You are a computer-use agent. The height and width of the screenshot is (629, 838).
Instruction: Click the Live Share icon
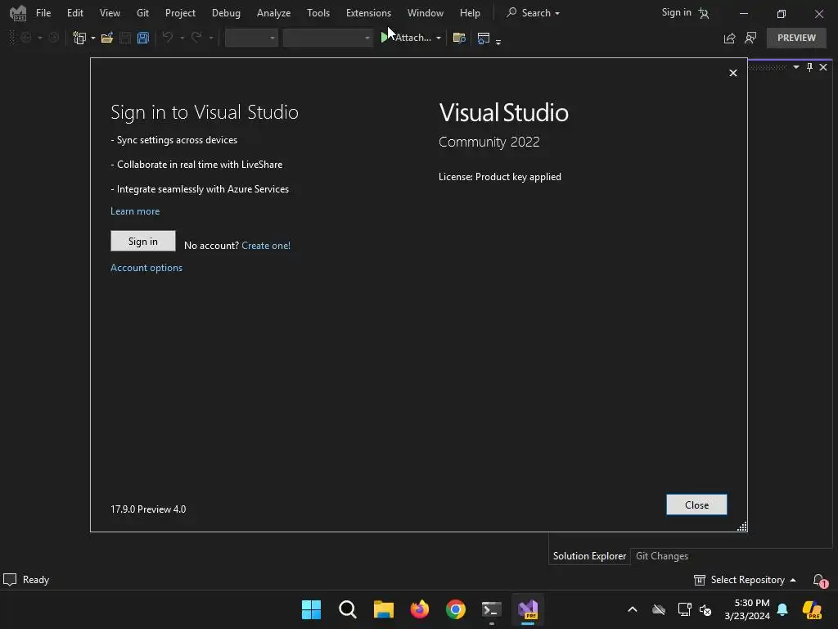pyautogui.click(x=729, y=38)
